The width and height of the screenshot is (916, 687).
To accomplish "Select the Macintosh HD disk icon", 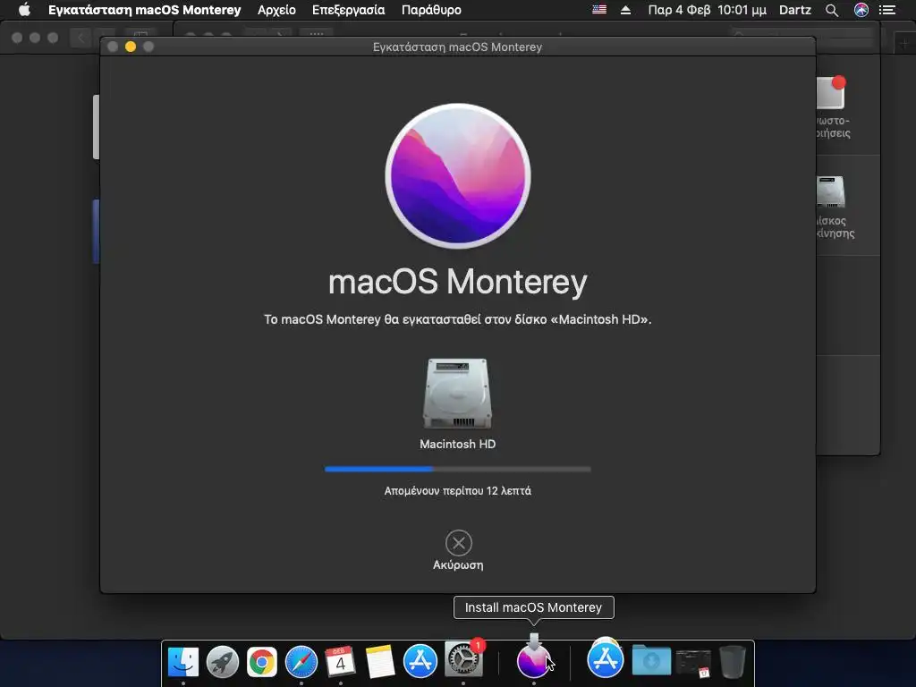I will tap(457, 394).
